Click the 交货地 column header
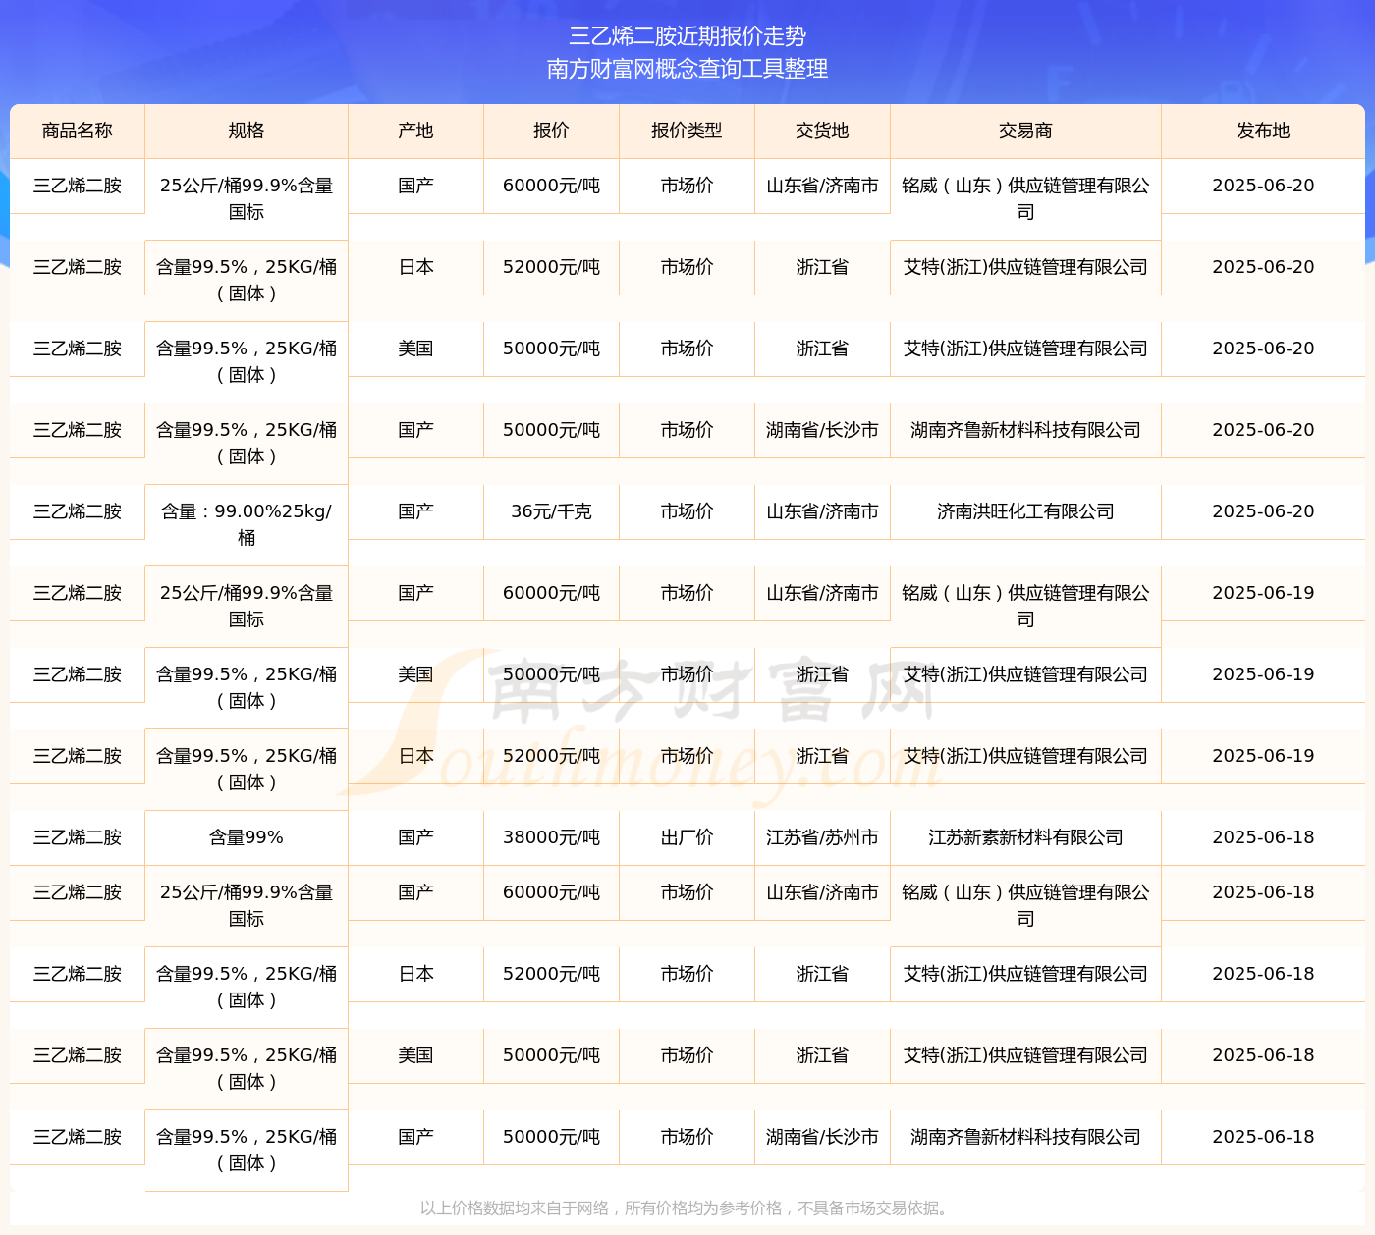 (x=823, y=131)
